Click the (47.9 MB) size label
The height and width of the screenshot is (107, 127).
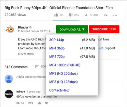coord(88,48)
